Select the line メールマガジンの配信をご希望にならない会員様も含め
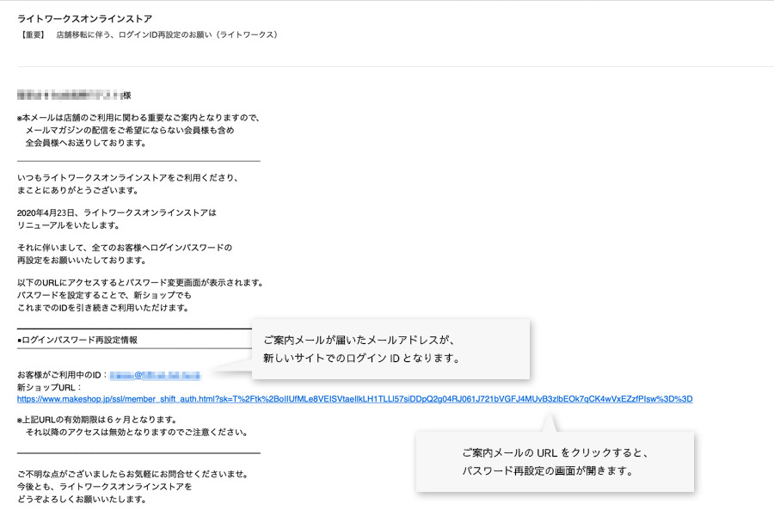The height and width of the screenshot is (516, 774). [x=130, y=131]
